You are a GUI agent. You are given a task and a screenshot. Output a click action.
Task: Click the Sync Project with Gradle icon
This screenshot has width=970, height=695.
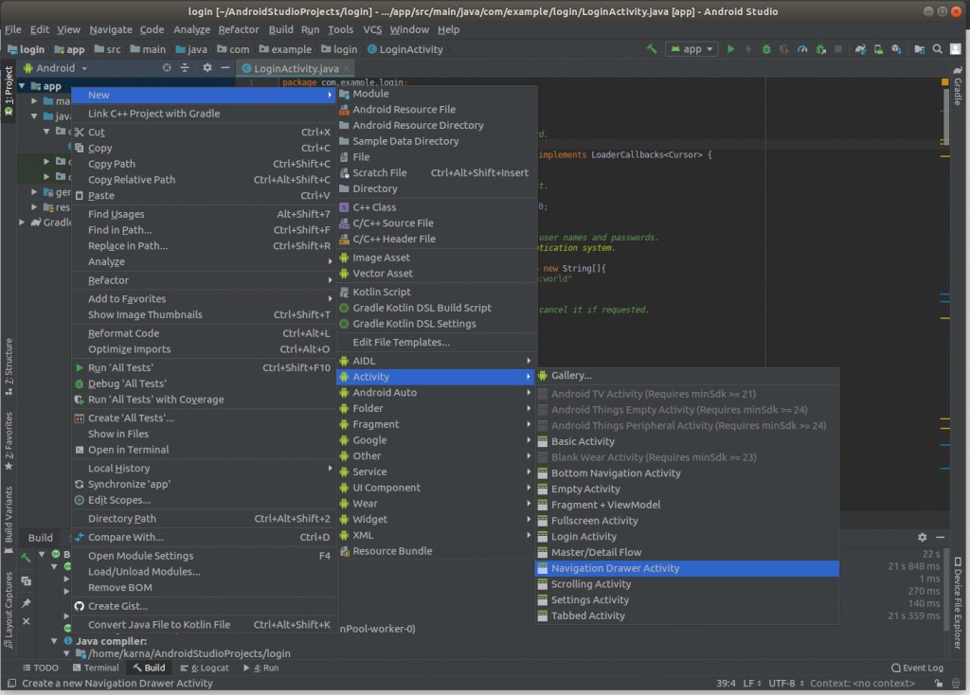click(x=860, y=49)
